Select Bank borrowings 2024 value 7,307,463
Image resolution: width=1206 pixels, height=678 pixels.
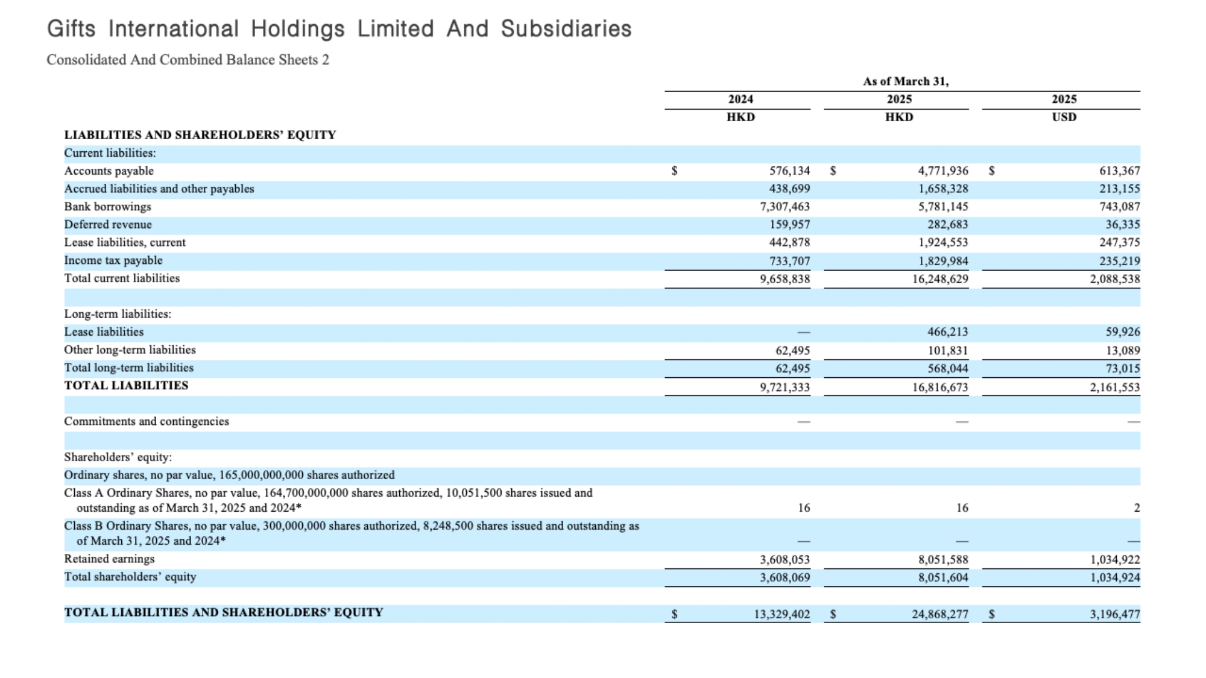[785, 207]
